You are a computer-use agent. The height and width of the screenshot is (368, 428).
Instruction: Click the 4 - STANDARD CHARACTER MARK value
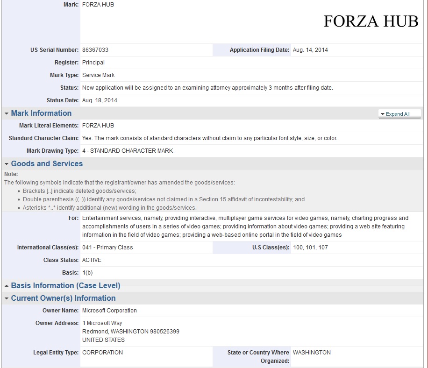pos(128,151)
